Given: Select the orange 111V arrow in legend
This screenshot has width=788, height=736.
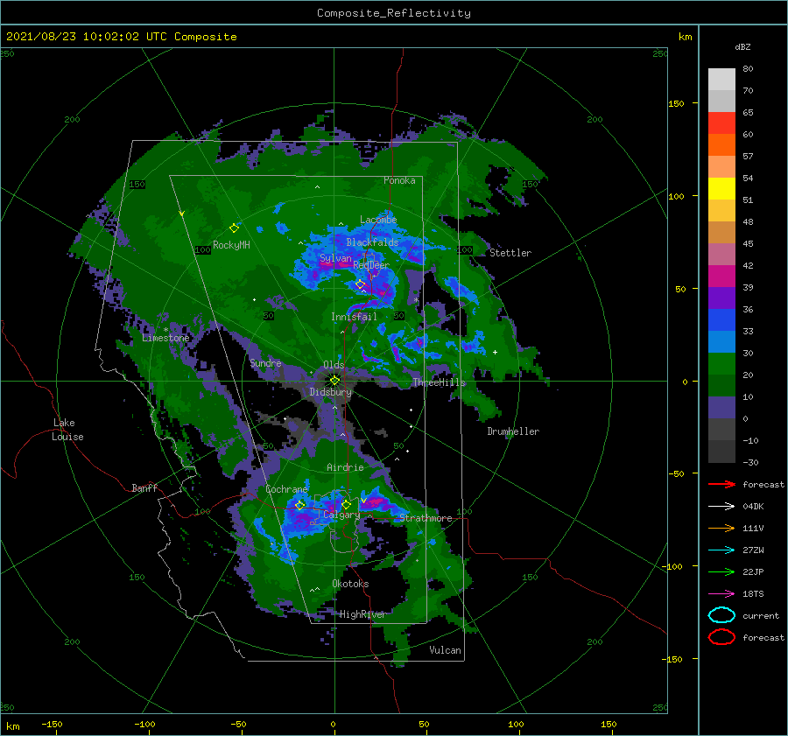Looking at the screenshot, I should (x=721, y=528).
